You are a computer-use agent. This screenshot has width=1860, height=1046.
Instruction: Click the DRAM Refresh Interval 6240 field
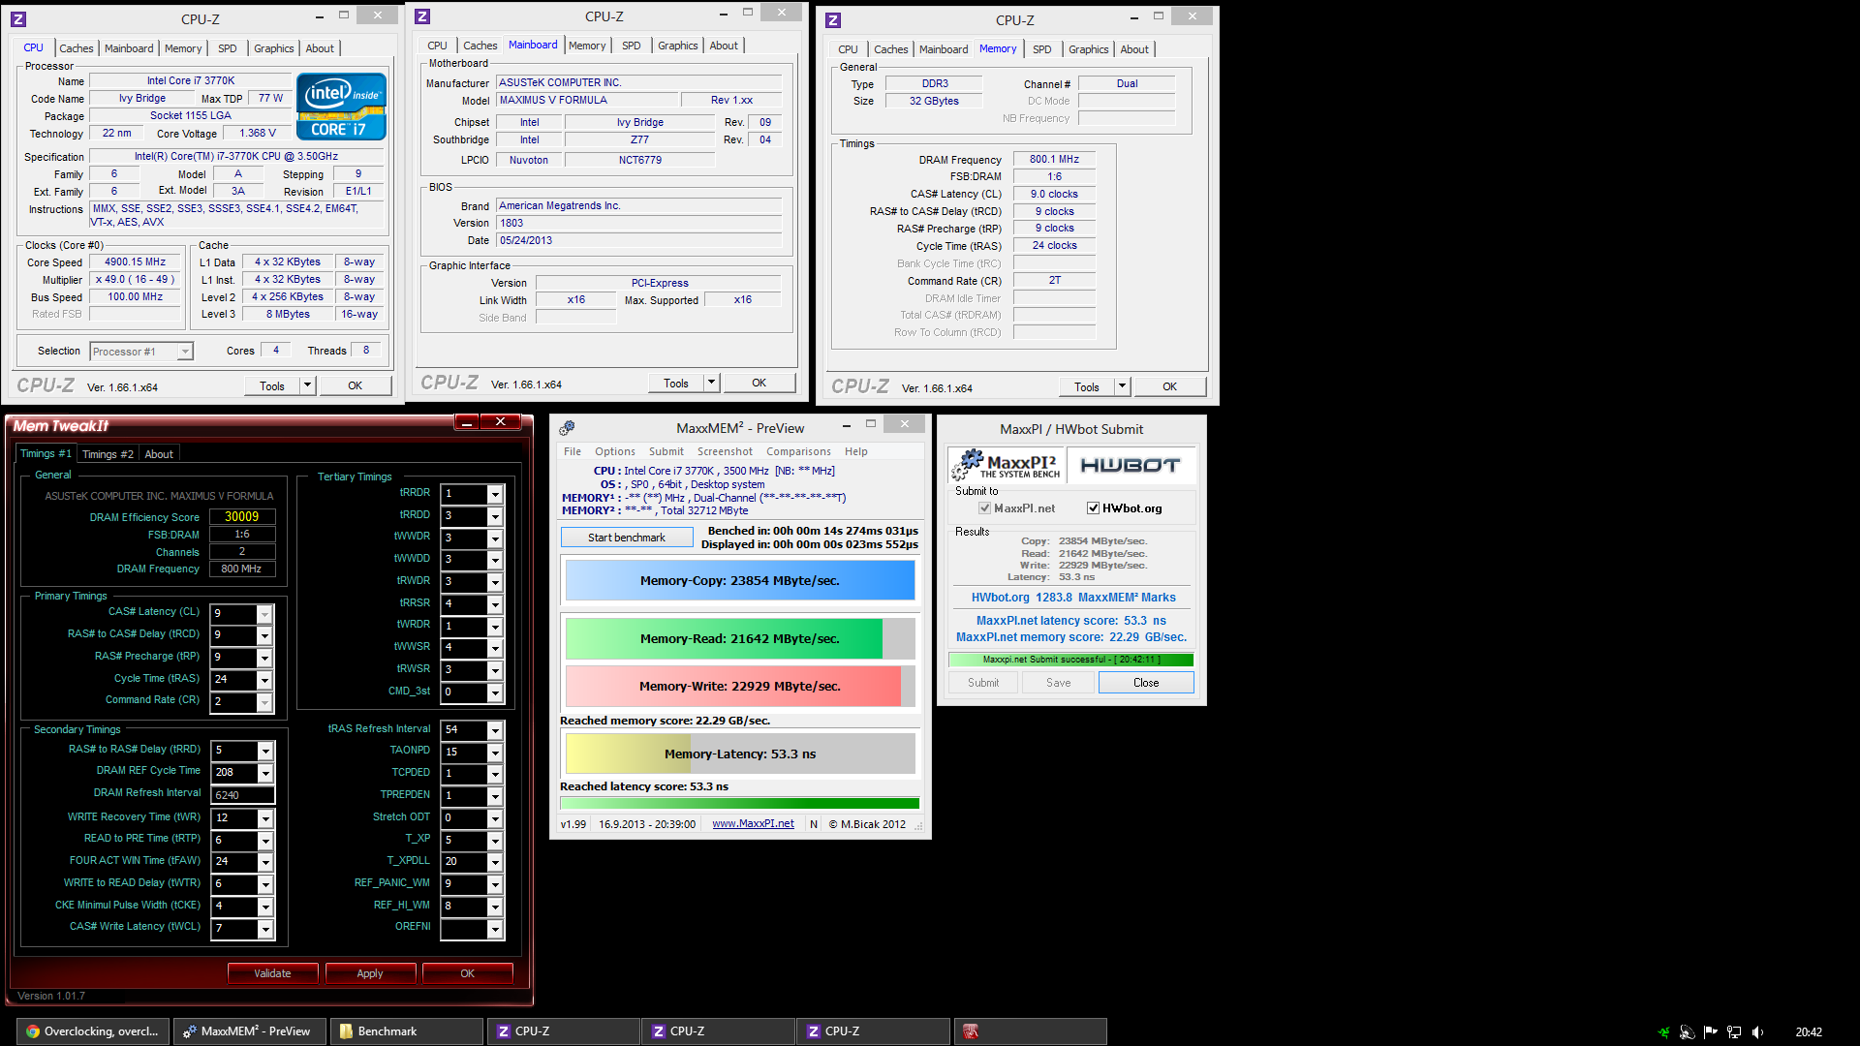243,795
